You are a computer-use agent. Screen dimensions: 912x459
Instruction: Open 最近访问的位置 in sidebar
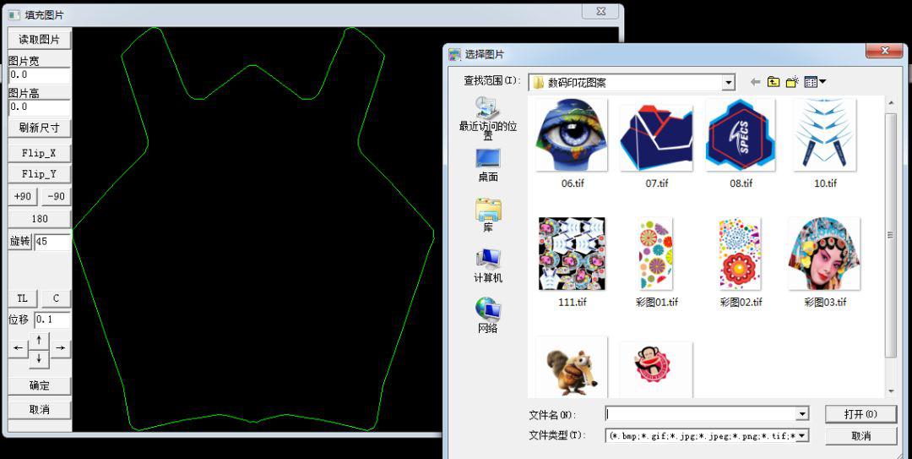tap(487, 118)
